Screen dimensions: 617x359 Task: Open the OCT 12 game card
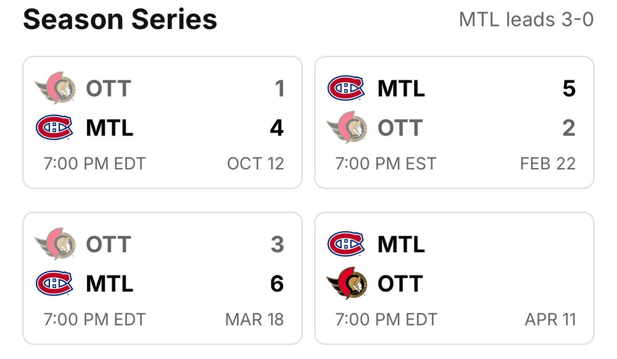coord(162,122)
